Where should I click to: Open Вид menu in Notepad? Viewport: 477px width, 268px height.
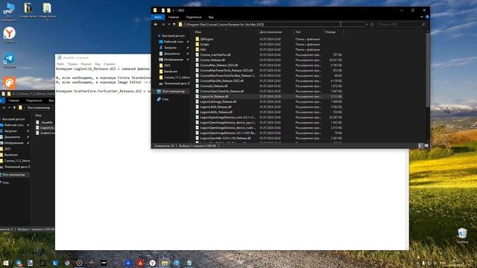tap(98, 64)
